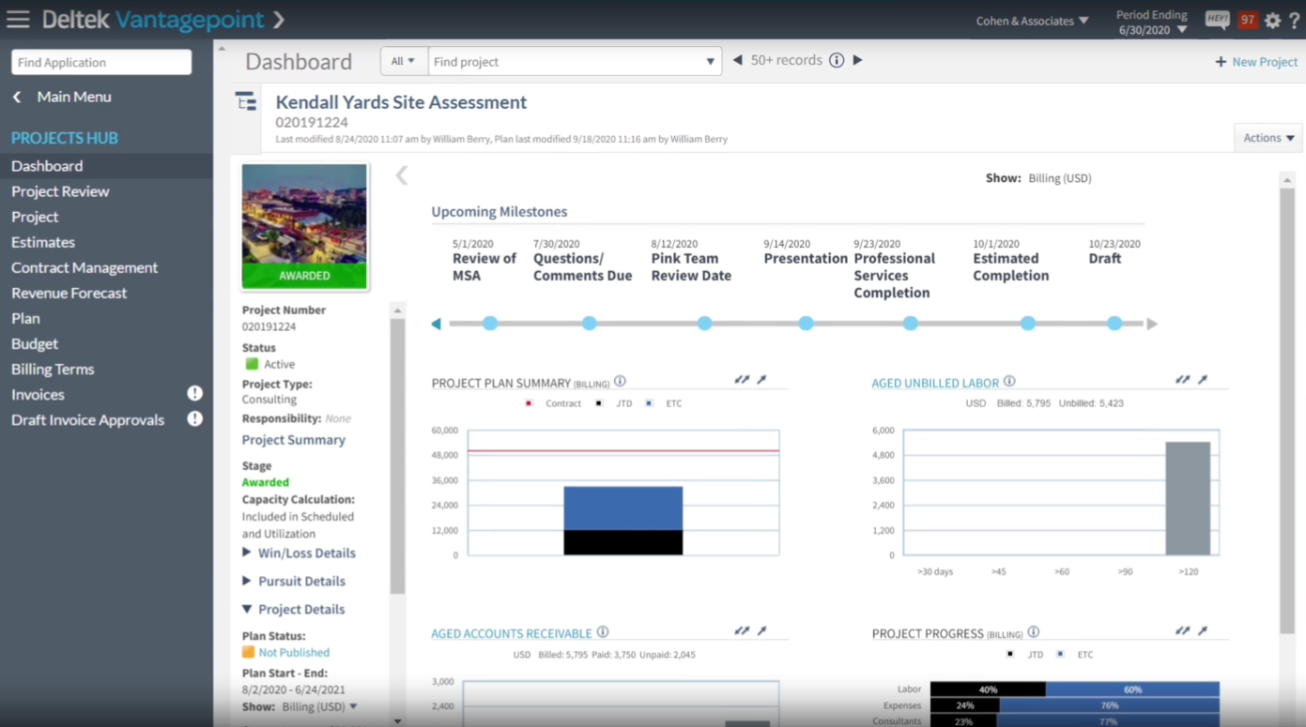Open the Cohen & Associates company dropdown
Screen dimensions: 1306x727
pos(1032,21)
